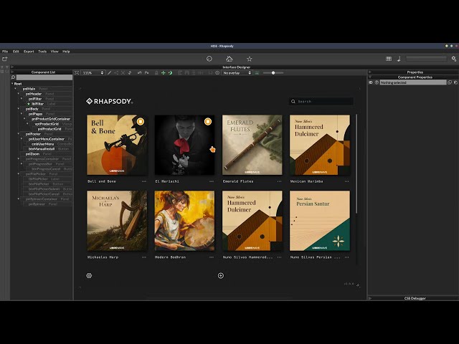Collapse the pnlFooter tree node
The width and height of the screenshot is (459, 344).
pos(18,134)
